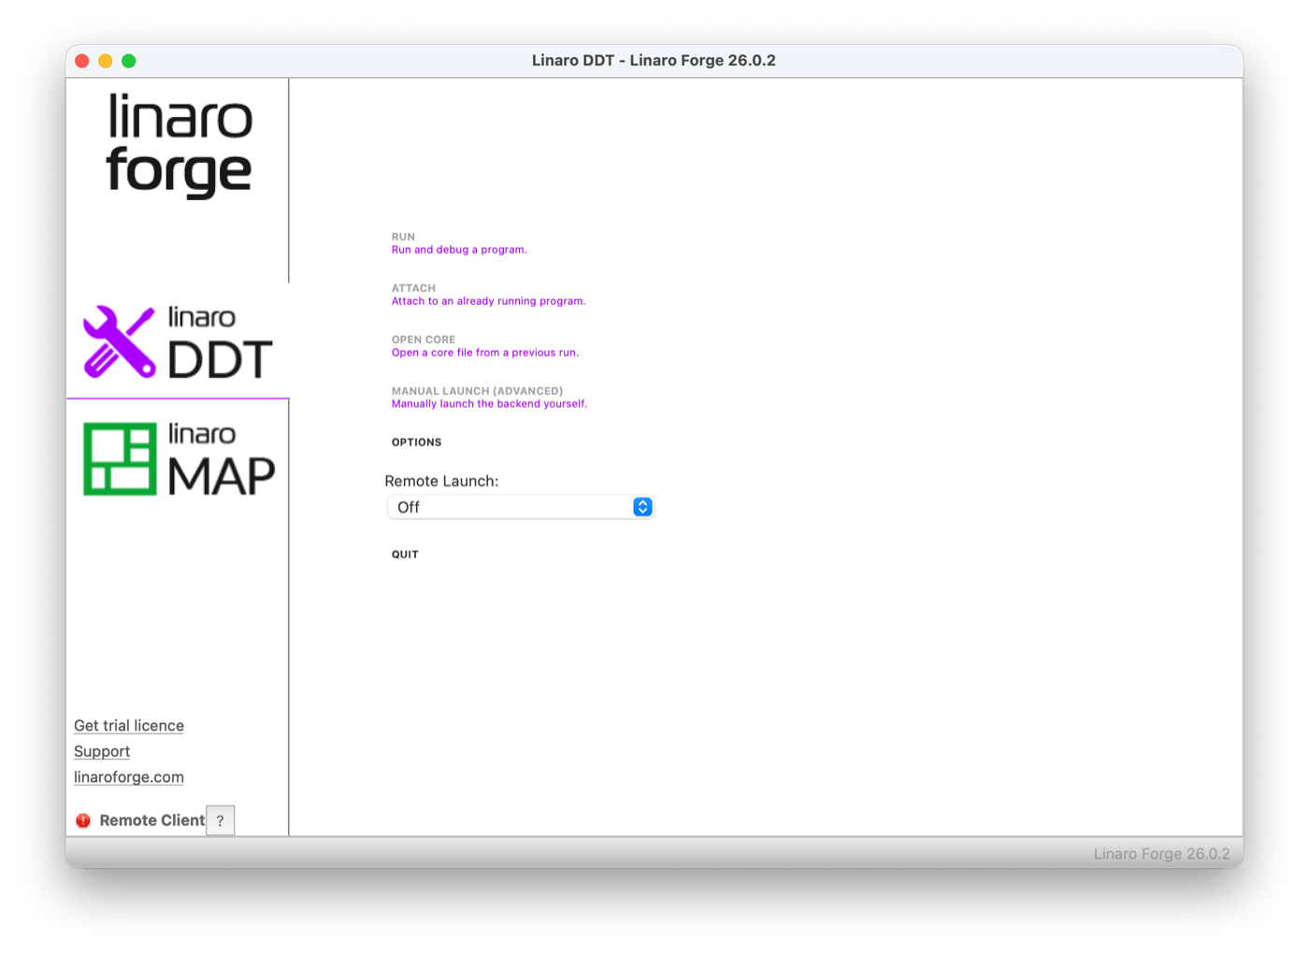The height and width of the screenshot is (955, 1309).
Task: Close the Linaro DDT window
Action: point(82,61)
